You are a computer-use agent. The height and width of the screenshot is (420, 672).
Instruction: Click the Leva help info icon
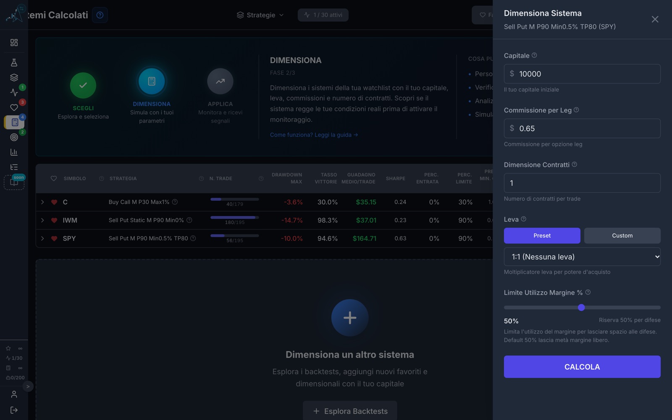pos(523,219)
